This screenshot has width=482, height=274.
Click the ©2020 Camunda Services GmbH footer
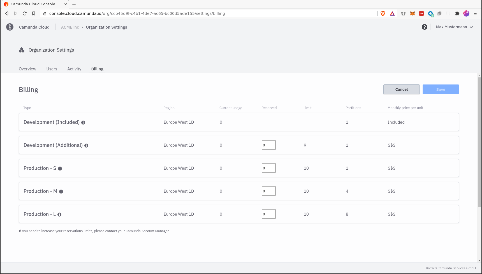coord(451,268)
